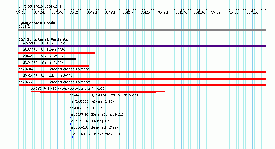Click the 35420k ruler tick label

pos(57,12)
